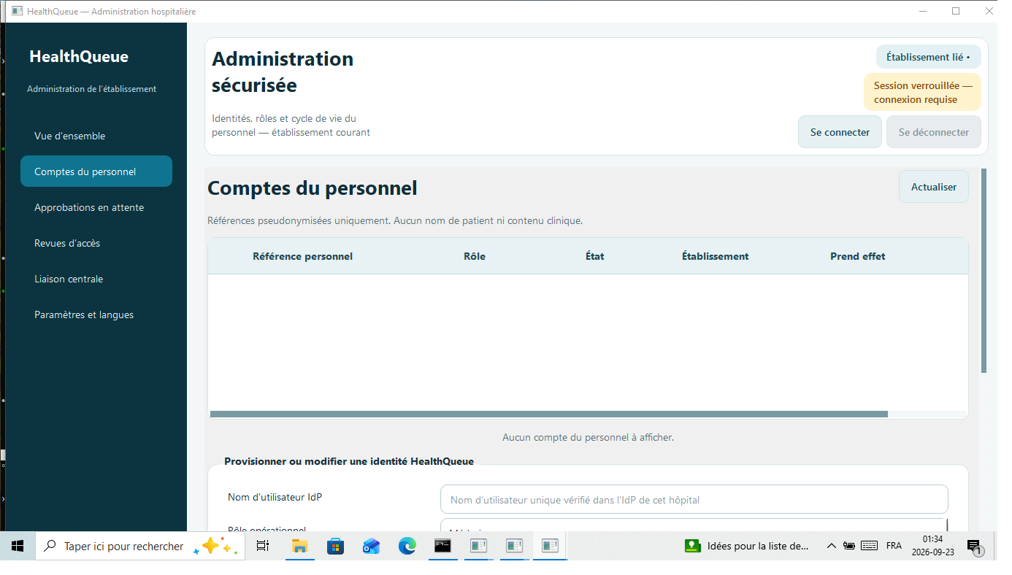
Task: Click the Prend effet column header
Action: [x=858, y=256]
